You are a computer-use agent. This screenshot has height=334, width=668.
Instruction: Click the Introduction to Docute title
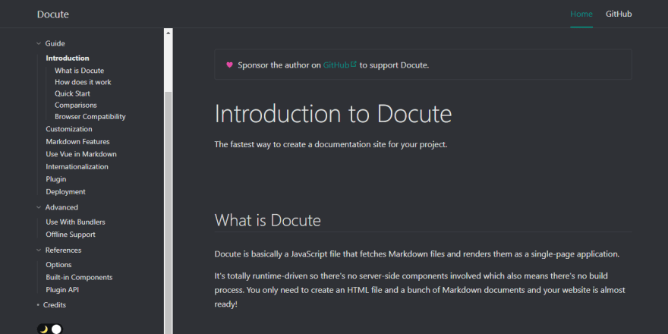(x=333, y=114)
